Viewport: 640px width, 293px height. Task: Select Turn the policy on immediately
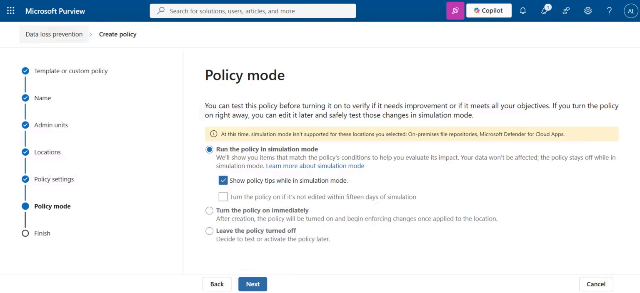[209, 211]
